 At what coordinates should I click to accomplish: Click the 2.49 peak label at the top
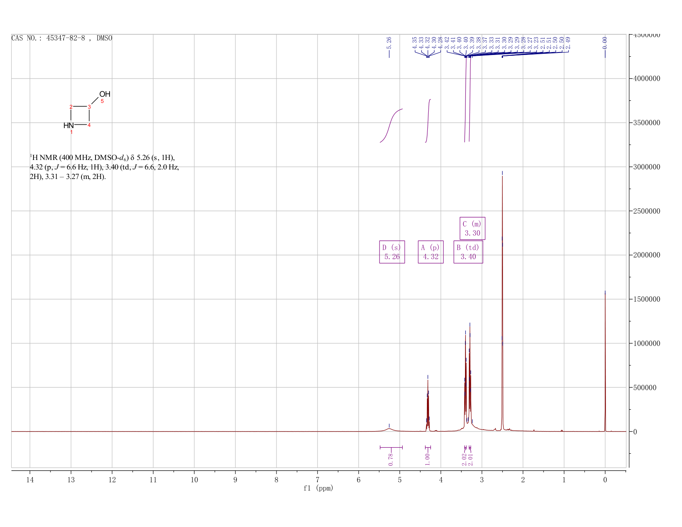pyautogui.click(x=568, y=43)
